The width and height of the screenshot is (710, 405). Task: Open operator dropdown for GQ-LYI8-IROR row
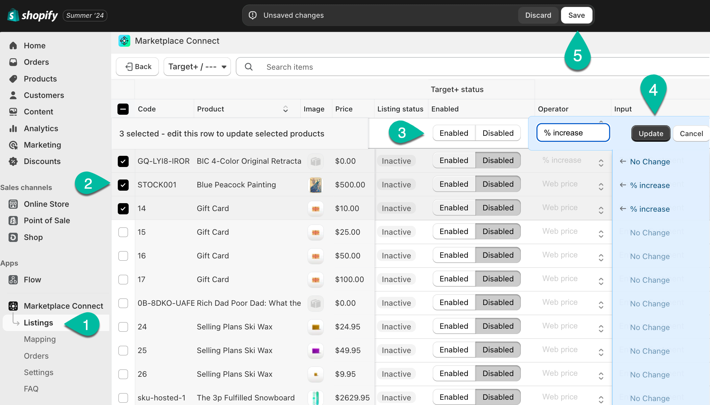(573, 161)
